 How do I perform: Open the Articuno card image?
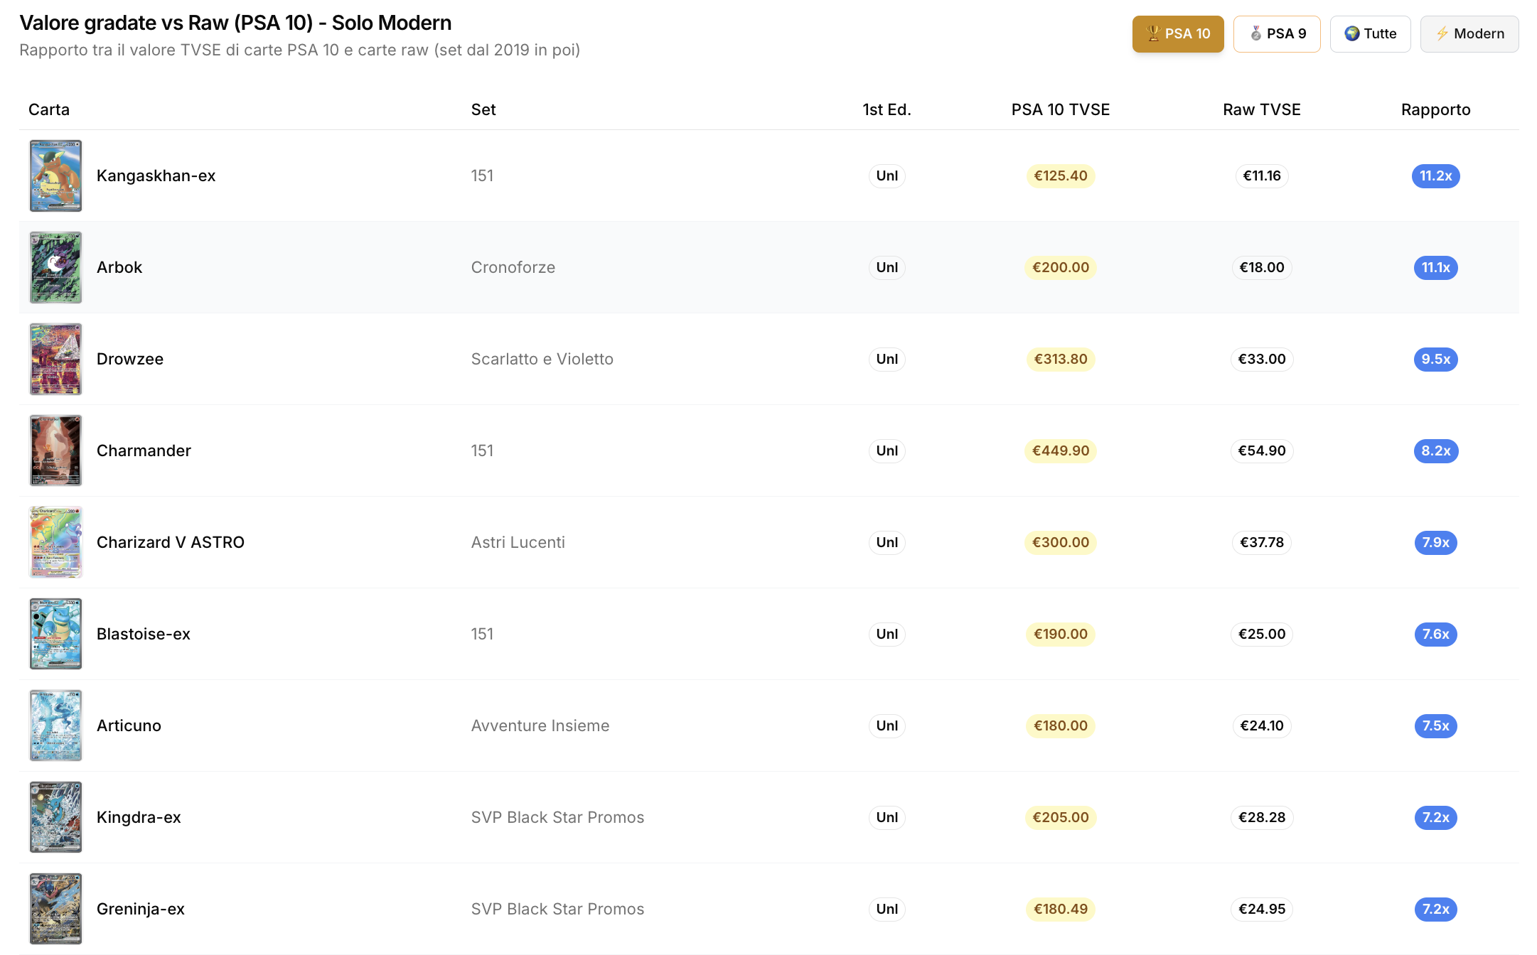point(55,725)
